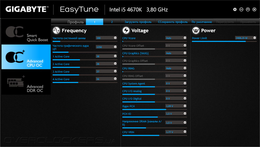Open the 2 Active Core multiplier dropdown

click(x=115, y=64)
